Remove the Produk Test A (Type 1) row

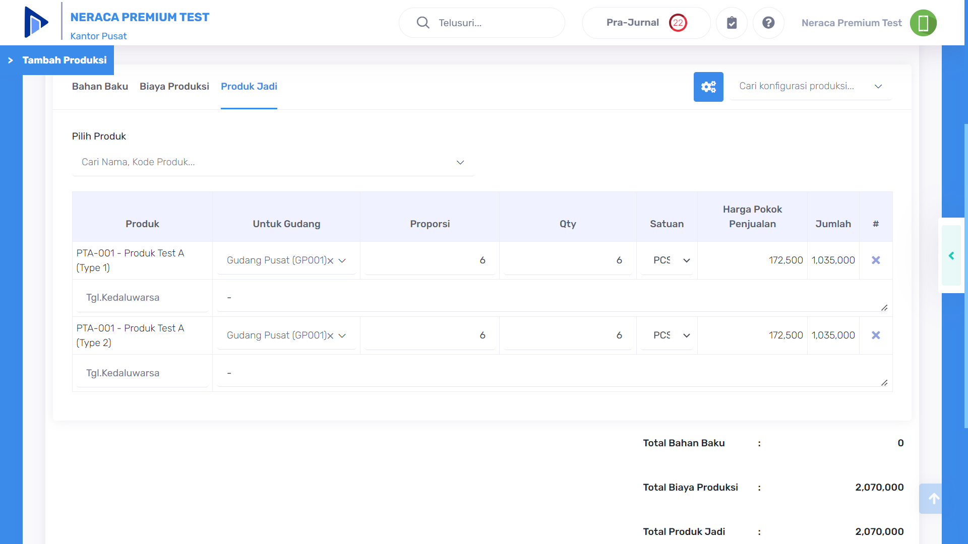pyautogui.click(x=876, y=260)
